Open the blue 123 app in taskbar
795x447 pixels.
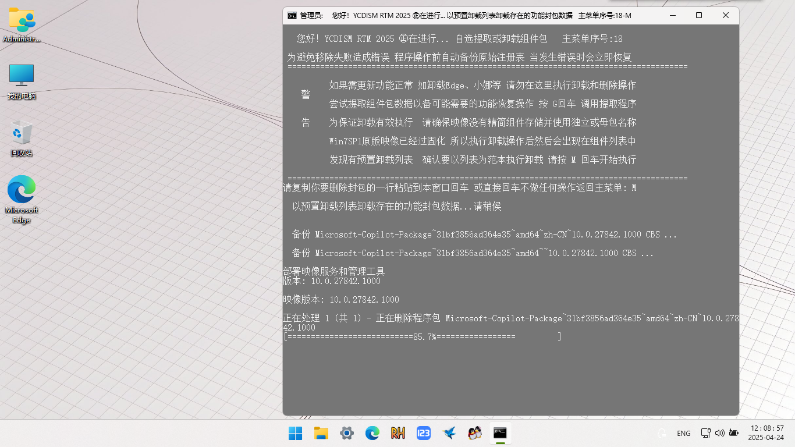click(x=424, y=433)
